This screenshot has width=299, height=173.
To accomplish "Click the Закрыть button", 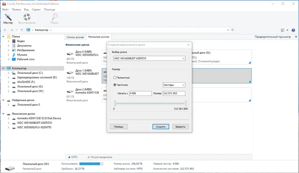I will coord(180,127).
